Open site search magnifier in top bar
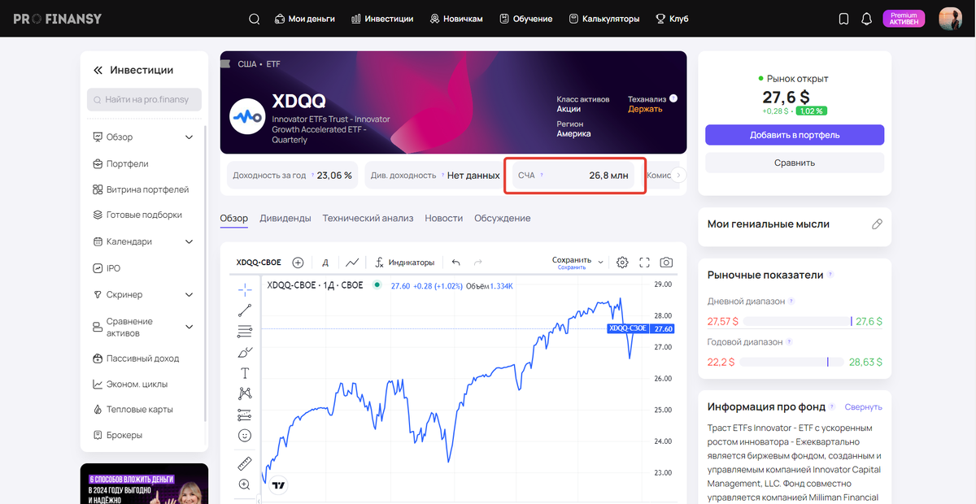 pos(255,19)
